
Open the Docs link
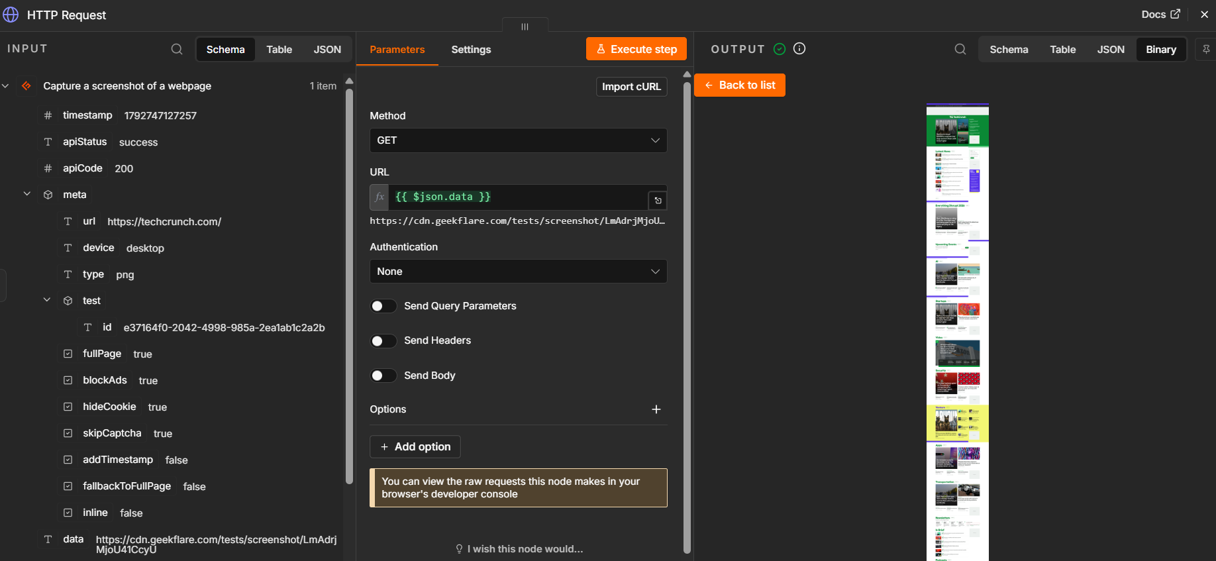pos(1160,15)
